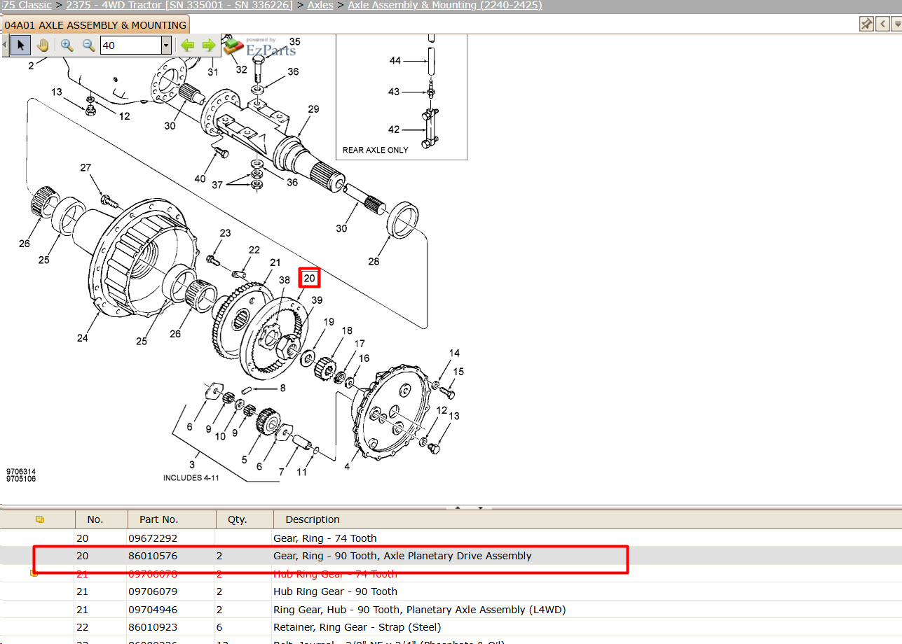Click callout 4 on the planetary cover

pos(347,466)
